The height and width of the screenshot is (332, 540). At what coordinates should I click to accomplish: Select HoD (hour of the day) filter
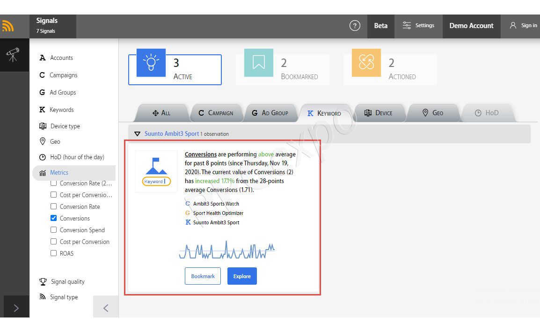pyautogui.click(x=72, y=157)
